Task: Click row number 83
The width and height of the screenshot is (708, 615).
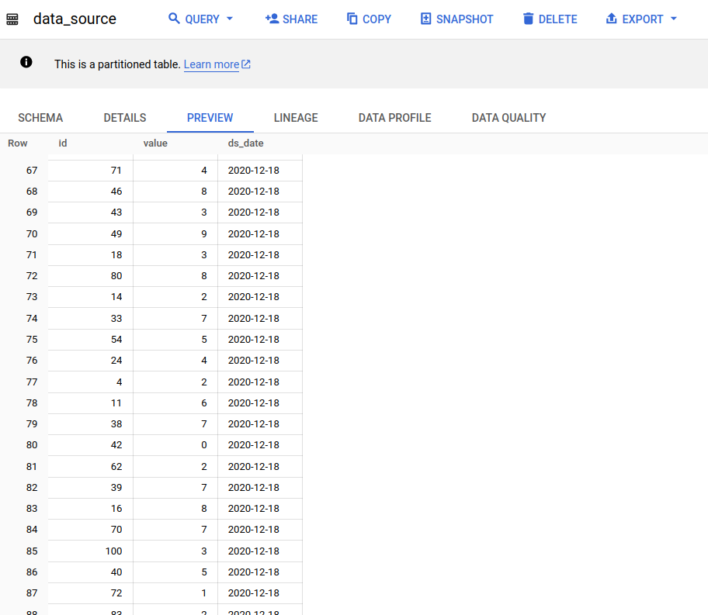Action: click(32, 509)
